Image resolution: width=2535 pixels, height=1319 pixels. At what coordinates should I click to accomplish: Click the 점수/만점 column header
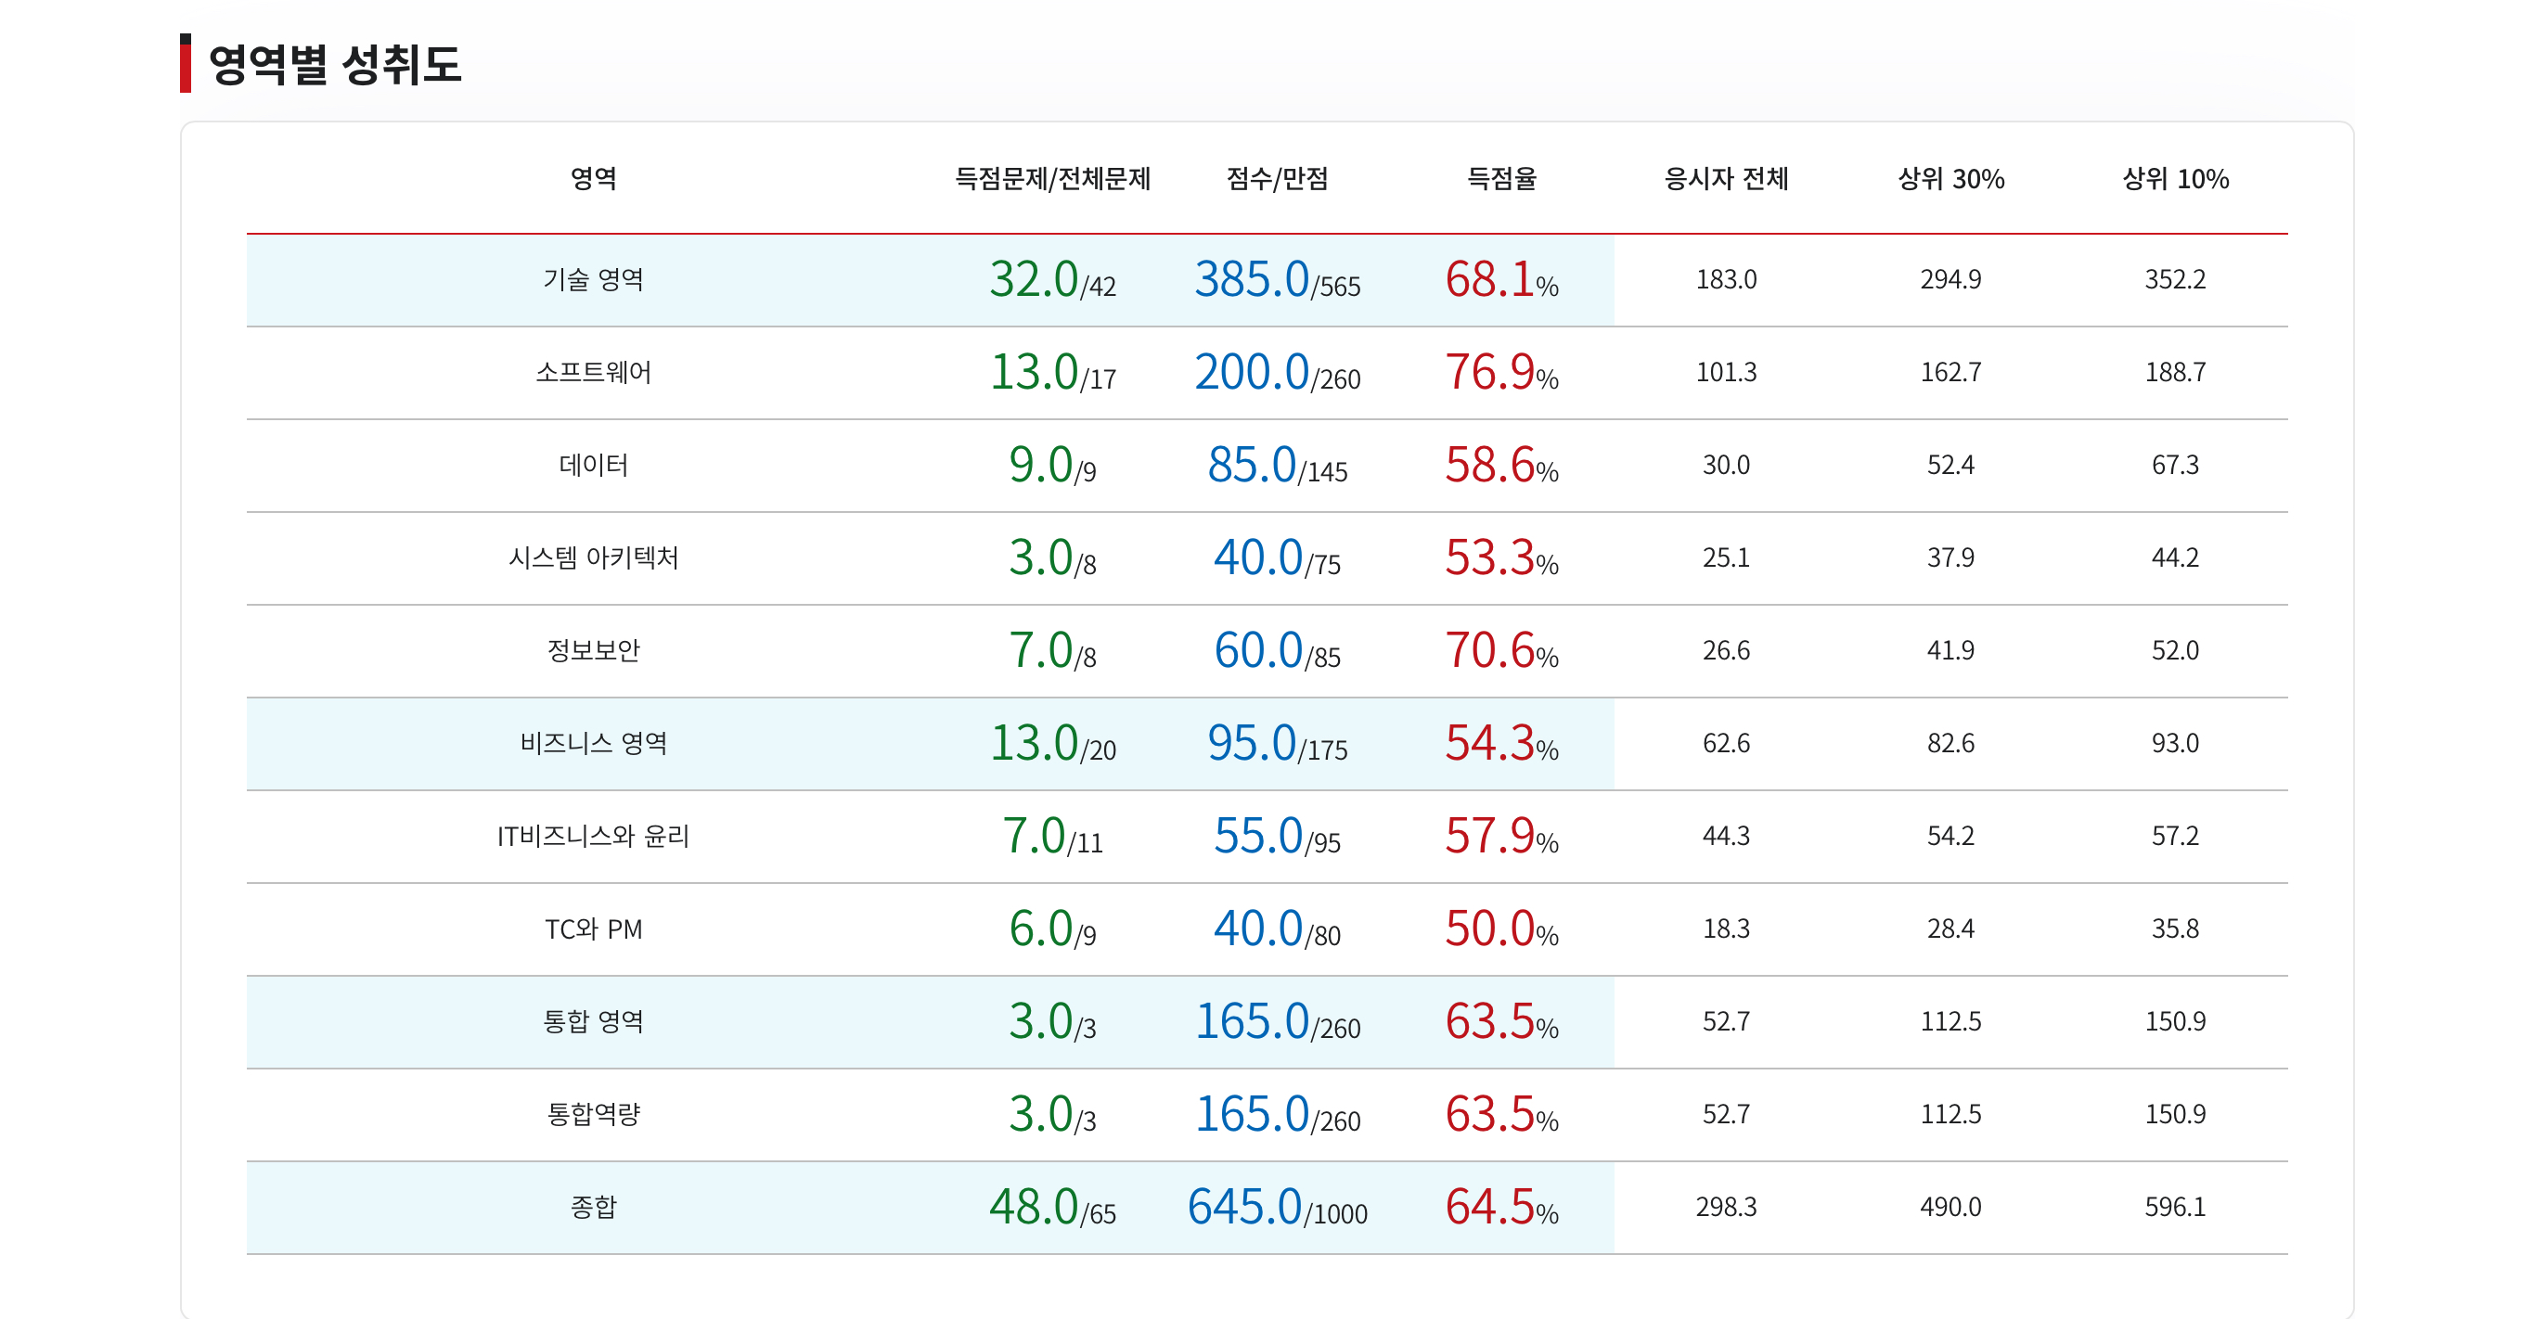[x=1277, y=179]
